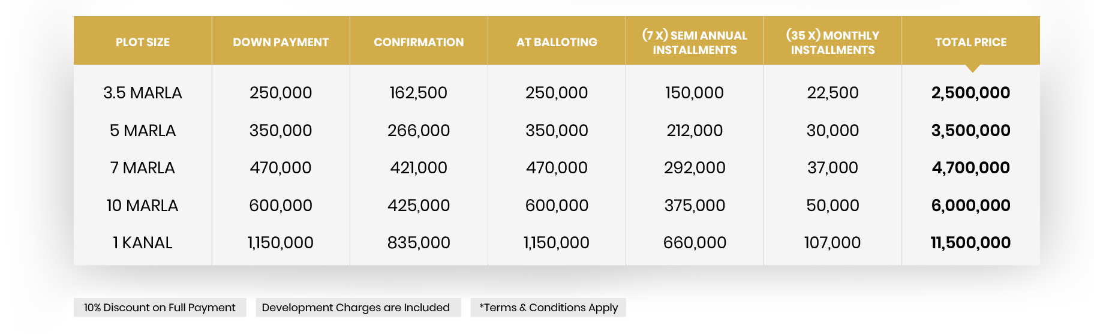Image resolution: width=1094 pixels, height=334 pixels.
Task: Click the Total Price header
Action: click(x=970, y=42)
